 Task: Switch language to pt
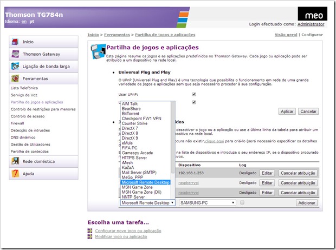[x=32, y=22]
